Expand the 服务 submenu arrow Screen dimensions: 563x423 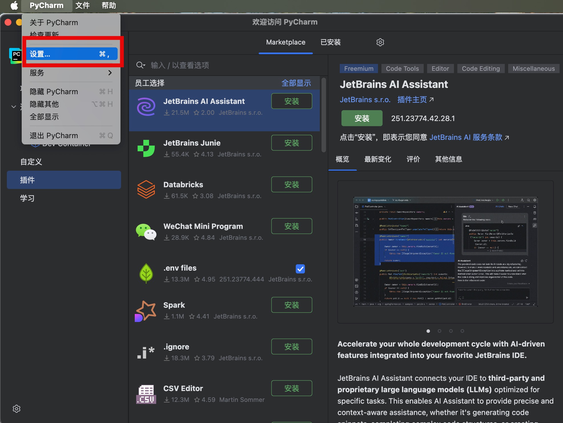110,73
